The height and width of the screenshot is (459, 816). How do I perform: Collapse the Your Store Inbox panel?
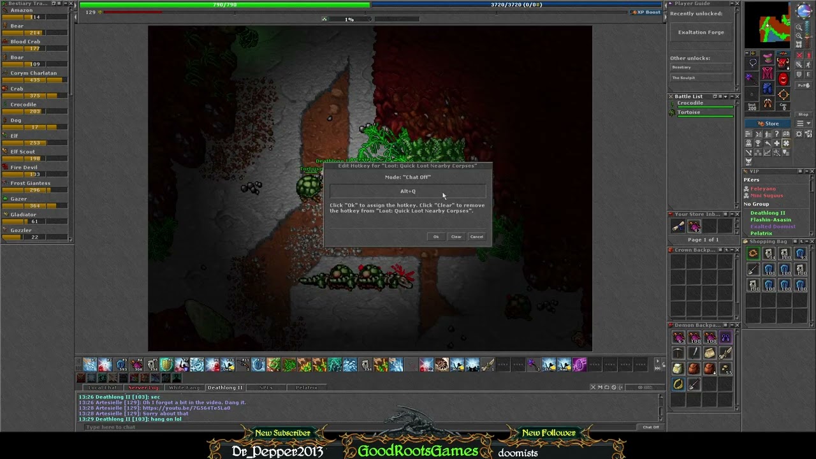732,214
